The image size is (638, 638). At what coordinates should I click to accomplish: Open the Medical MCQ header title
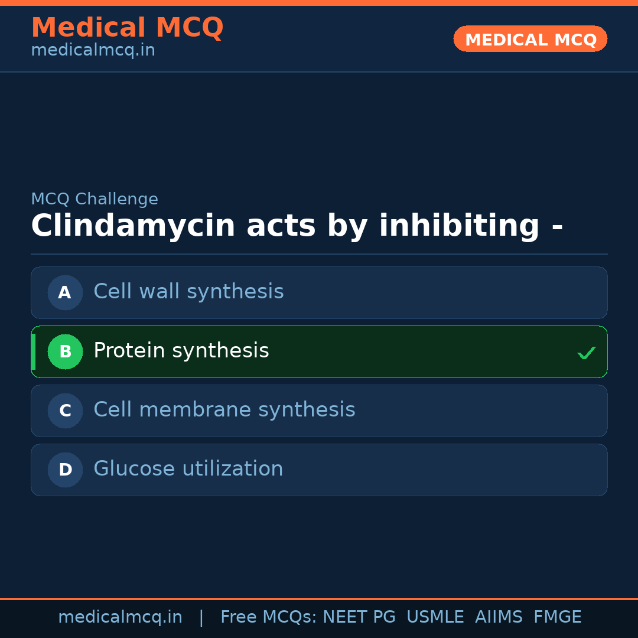point(127,28)
